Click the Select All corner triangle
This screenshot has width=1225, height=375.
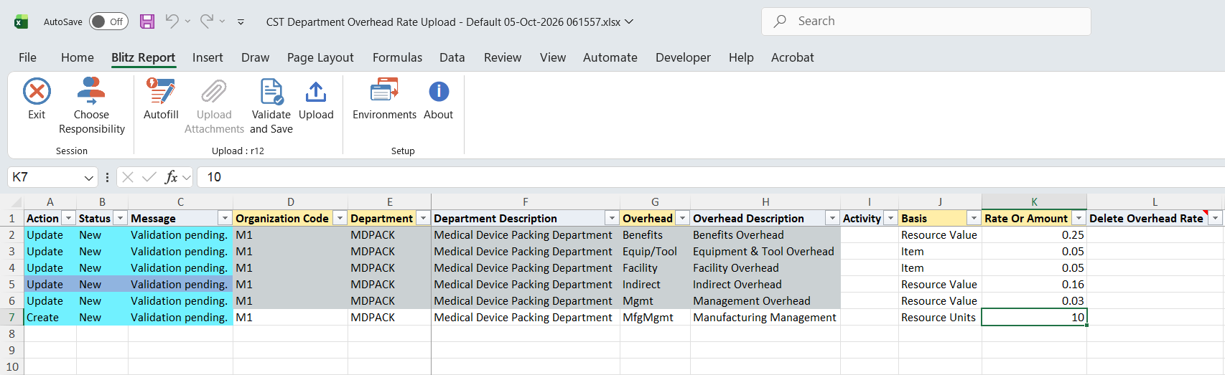tap(17, 202)
